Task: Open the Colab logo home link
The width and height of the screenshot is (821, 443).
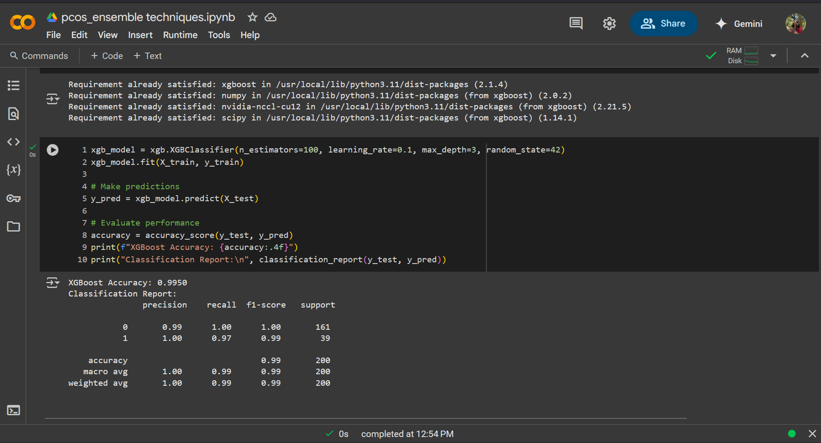Action: coord(22,23)
